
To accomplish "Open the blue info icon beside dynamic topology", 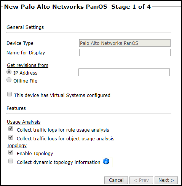I will click(106, 161).
